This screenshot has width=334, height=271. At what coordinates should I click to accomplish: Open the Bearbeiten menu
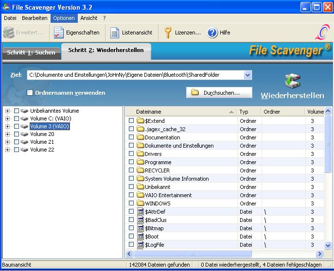click(x=35, y=18)
